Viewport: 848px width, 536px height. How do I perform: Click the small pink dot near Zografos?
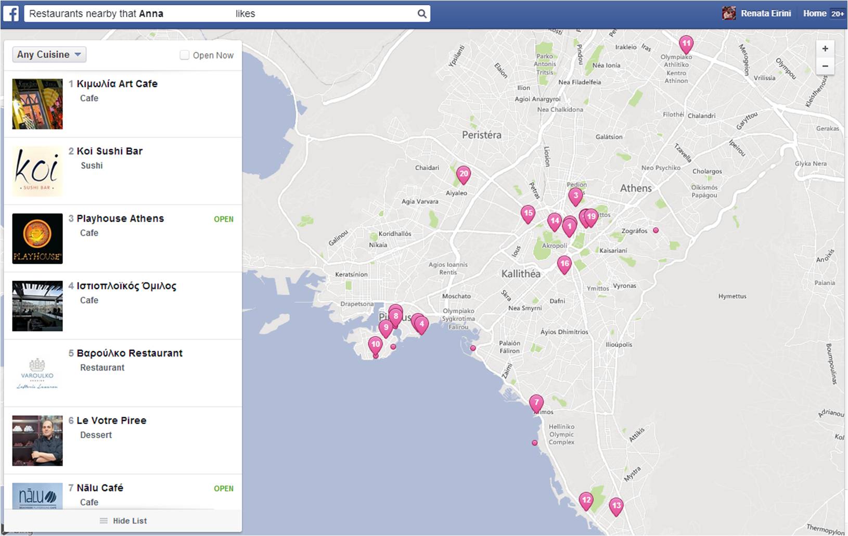656,230
